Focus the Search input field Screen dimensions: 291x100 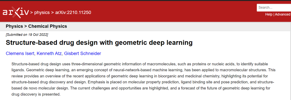[274, 8]
